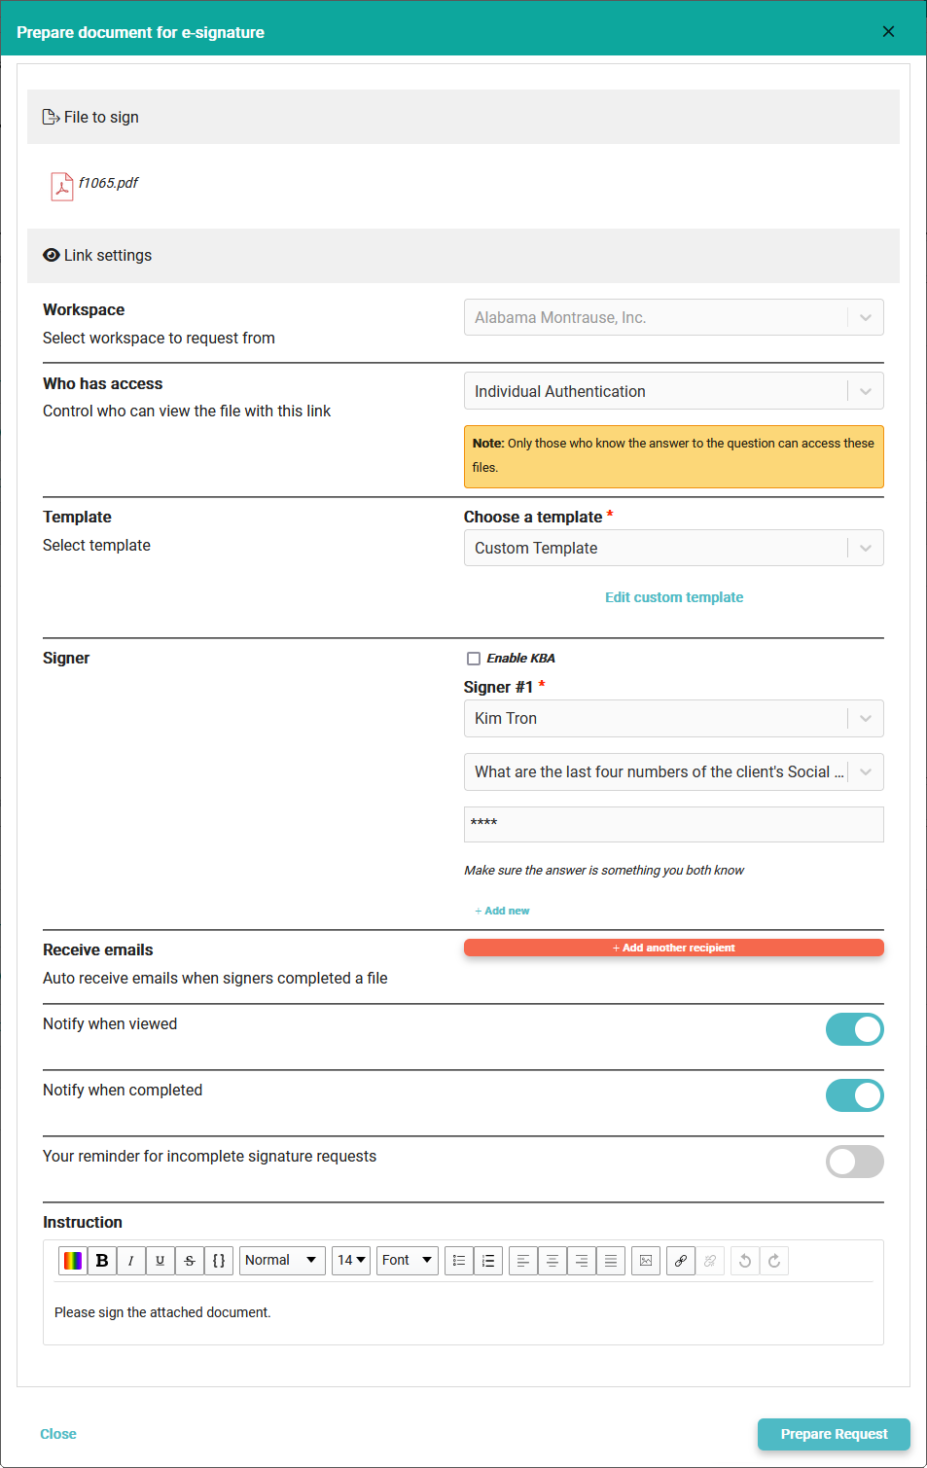Screen dimensions: 927x1468
Task: Insert a bulleted list in the instruction
Action: [459, 1261]
